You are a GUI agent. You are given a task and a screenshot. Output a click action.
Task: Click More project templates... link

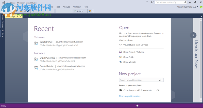(130, 96)
